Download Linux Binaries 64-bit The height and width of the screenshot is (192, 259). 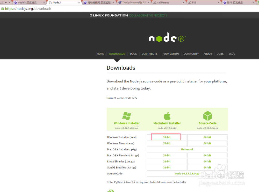coord(207,161)
